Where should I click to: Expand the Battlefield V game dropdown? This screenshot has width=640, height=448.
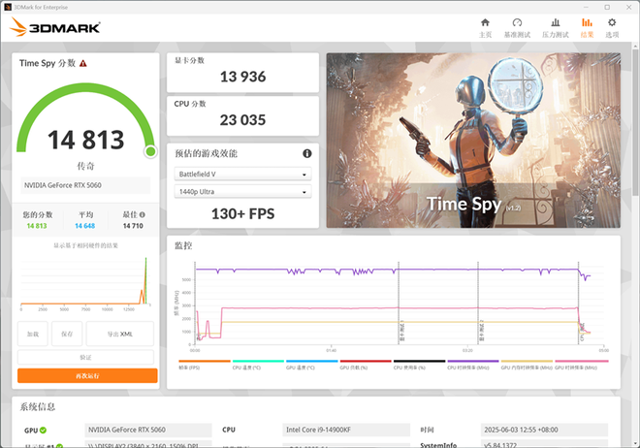tap(241, 175)
